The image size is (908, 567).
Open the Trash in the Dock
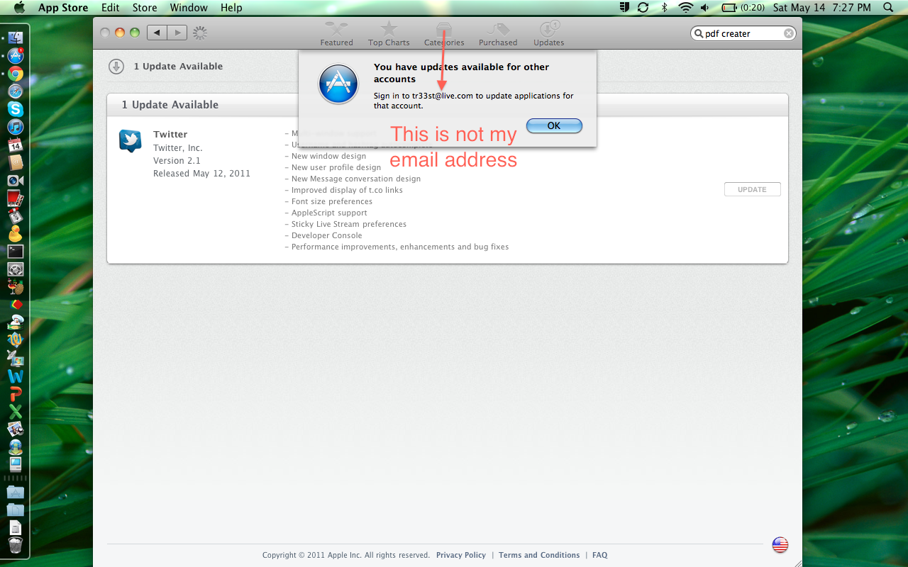16,545
